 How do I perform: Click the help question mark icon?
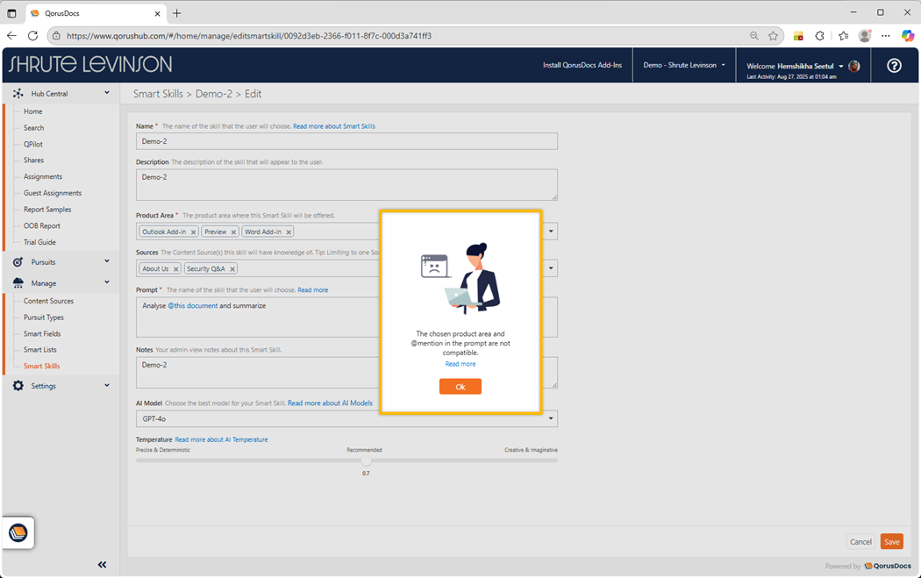tap(894, 66)
